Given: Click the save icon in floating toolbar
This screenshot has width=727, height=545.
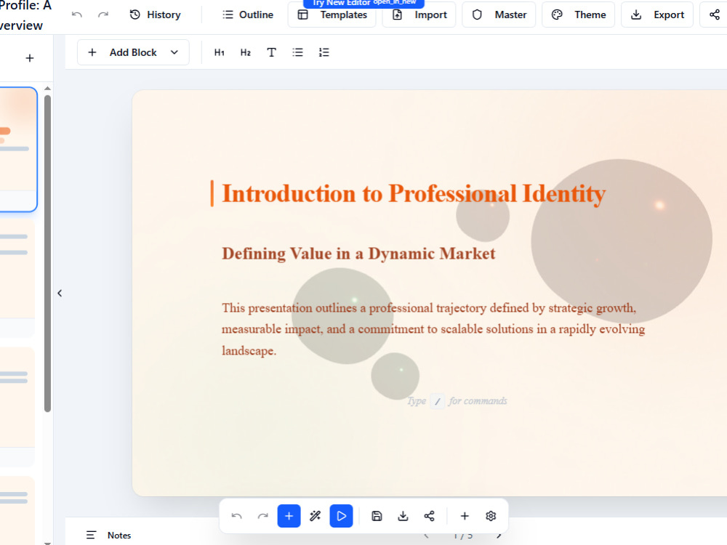Looking at the screenshot, I should pos(377,516).
